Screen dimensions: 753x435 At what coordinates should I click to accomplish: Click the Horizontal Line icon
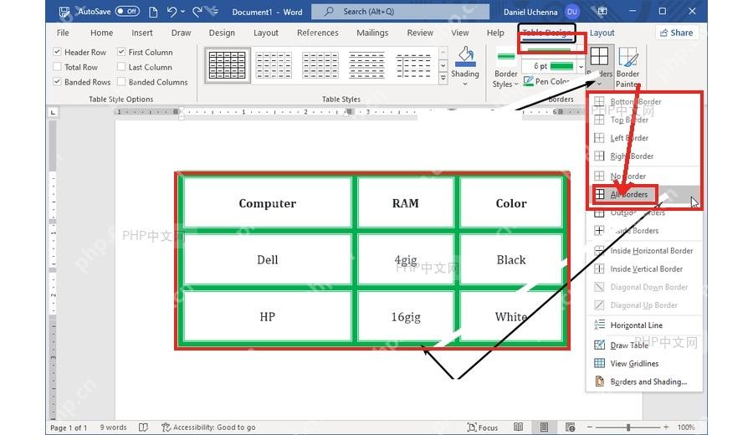coord(599,325)
